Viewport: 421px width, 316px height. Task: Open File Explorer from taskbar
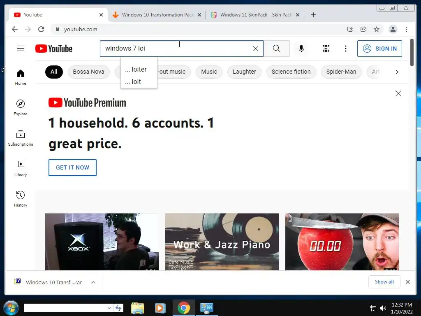[x=137, y=308]
